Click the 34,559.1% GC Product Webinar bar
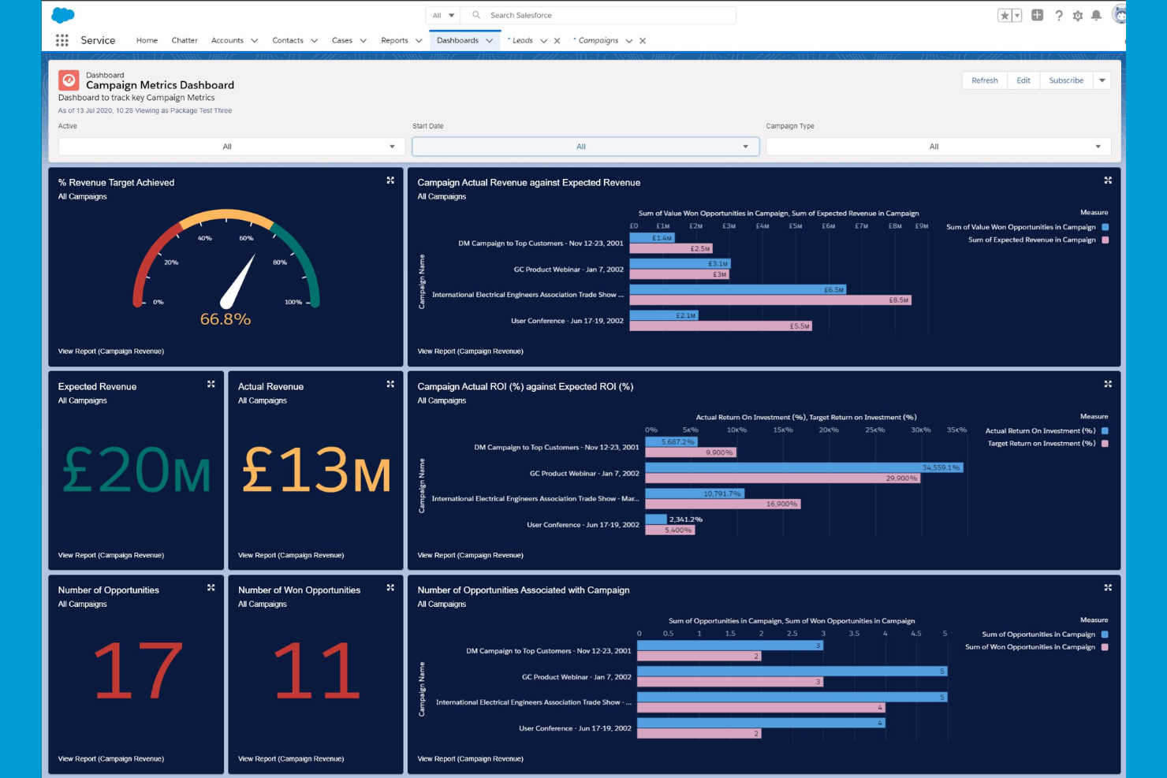Image resolution: width=1167 pixels, height=778 pixels. 804,467
